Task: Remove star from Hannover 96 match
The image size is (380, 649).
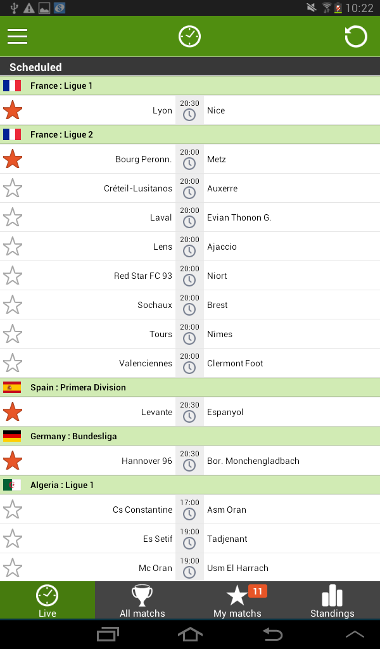Action: (13, 461)
